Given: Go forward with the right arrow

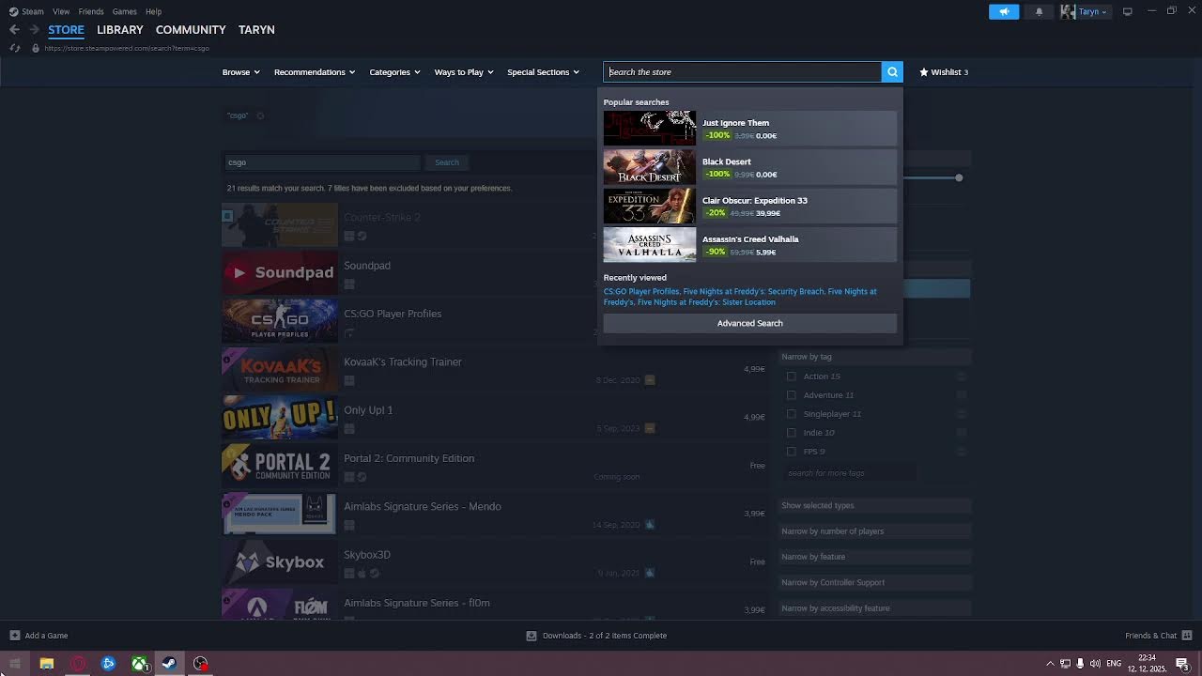Looking at the screenshot, I should 35,30.
